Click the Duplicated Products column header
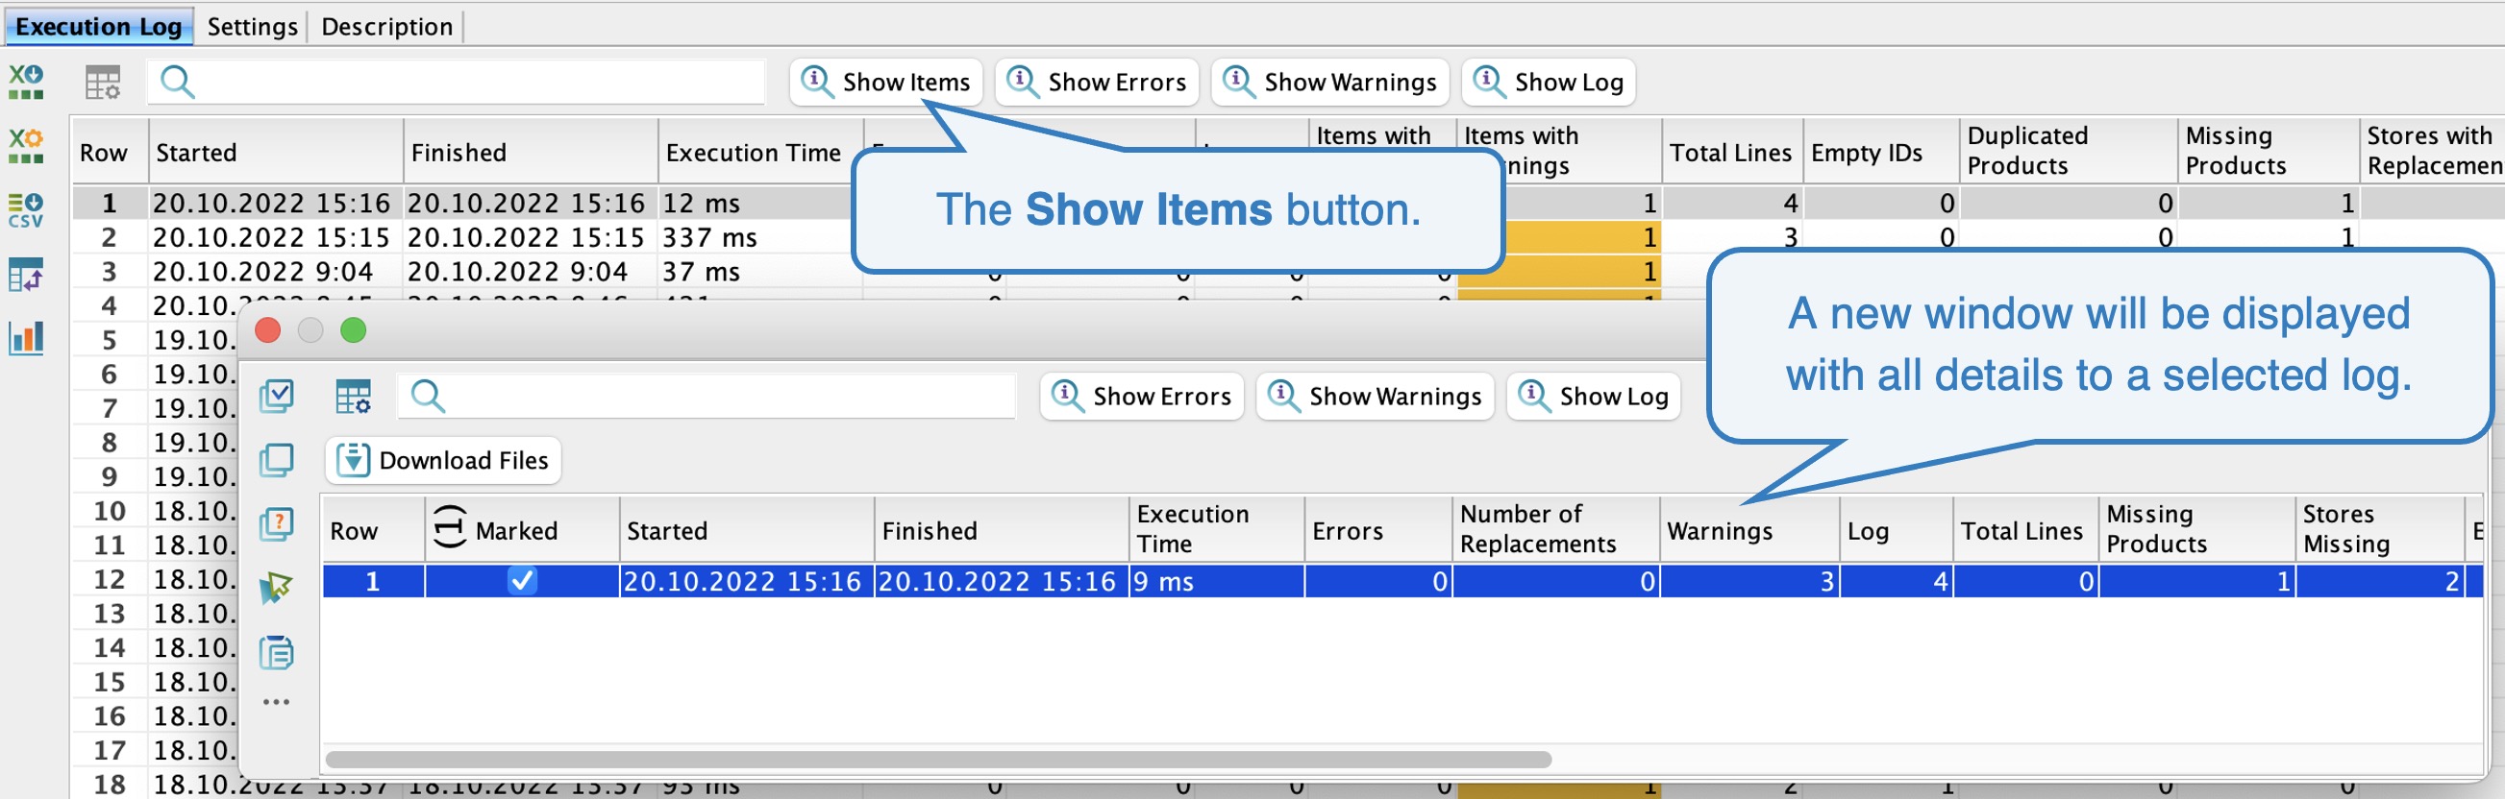Image resolution: width=2505 pixels, height=799 pixels. point(2068,152)
